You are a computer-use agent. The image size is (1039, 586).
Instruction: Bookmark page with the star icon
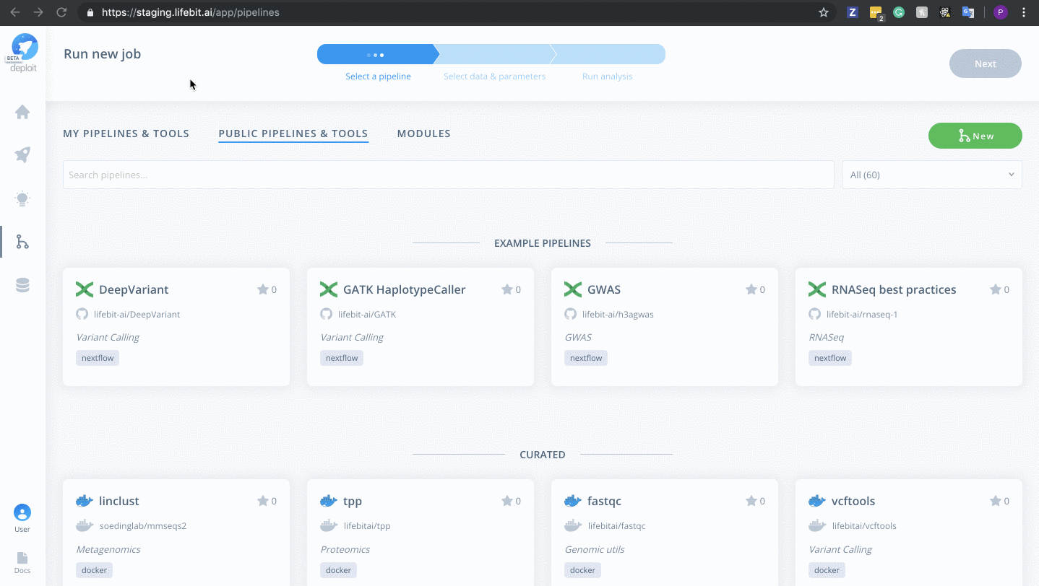(x=823, y=12)
